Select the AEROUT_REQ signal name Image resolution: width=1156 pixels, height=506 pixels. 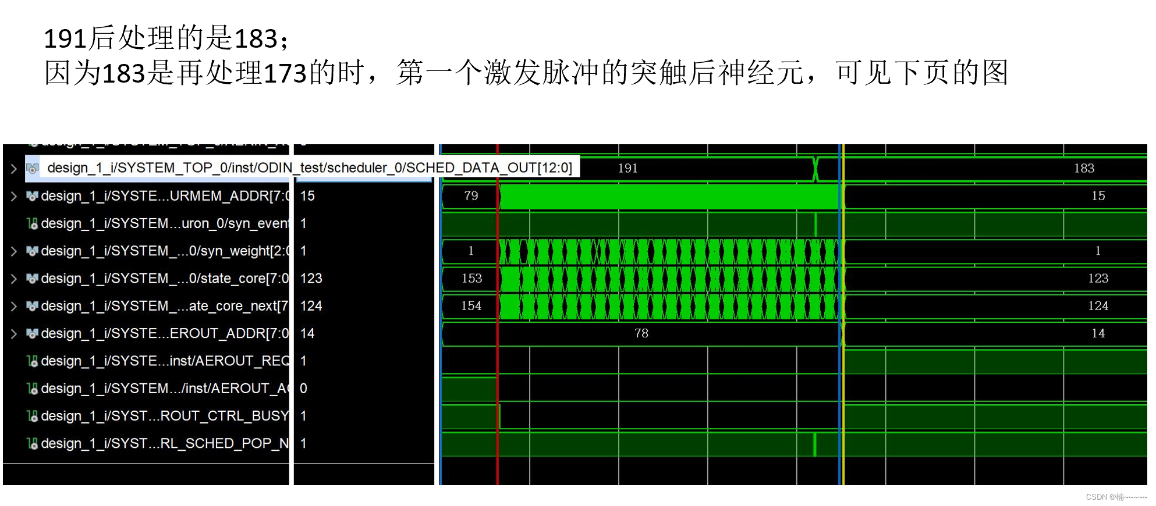coord(165,361)
